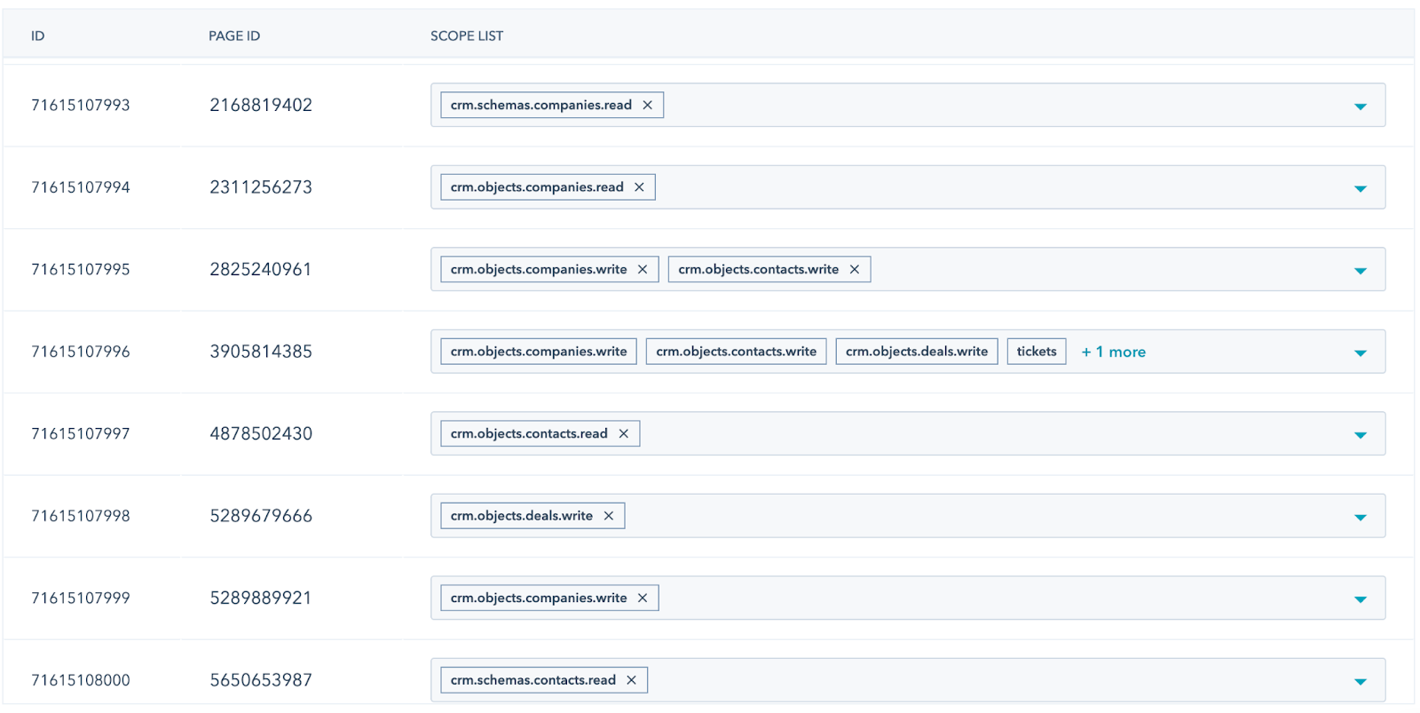Click ID cell 71615107993
Screen dimensions: 1420x713
pos(81,105)
